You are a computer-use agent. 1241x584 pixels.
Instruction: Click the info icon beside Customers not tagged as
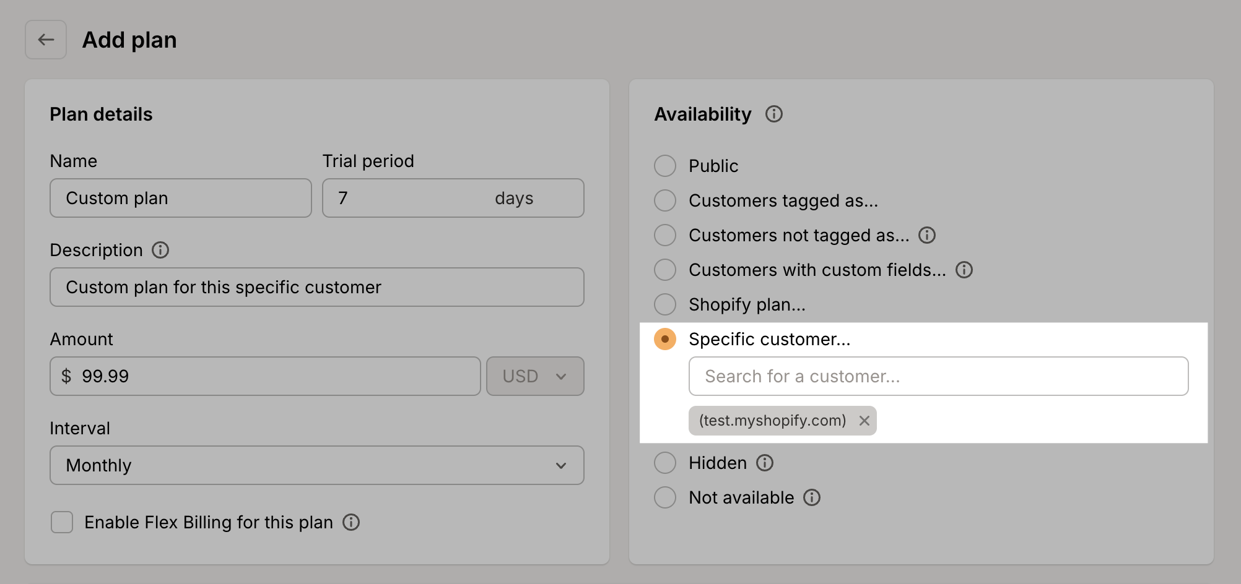coord(927,235)
